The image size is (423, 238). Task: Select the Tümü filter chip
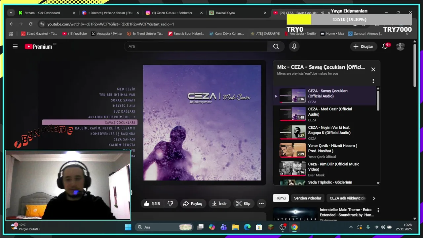(281, 198)
